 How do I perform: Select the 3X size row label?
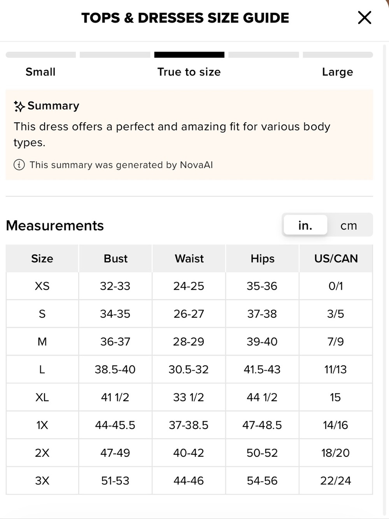(42, 481)
